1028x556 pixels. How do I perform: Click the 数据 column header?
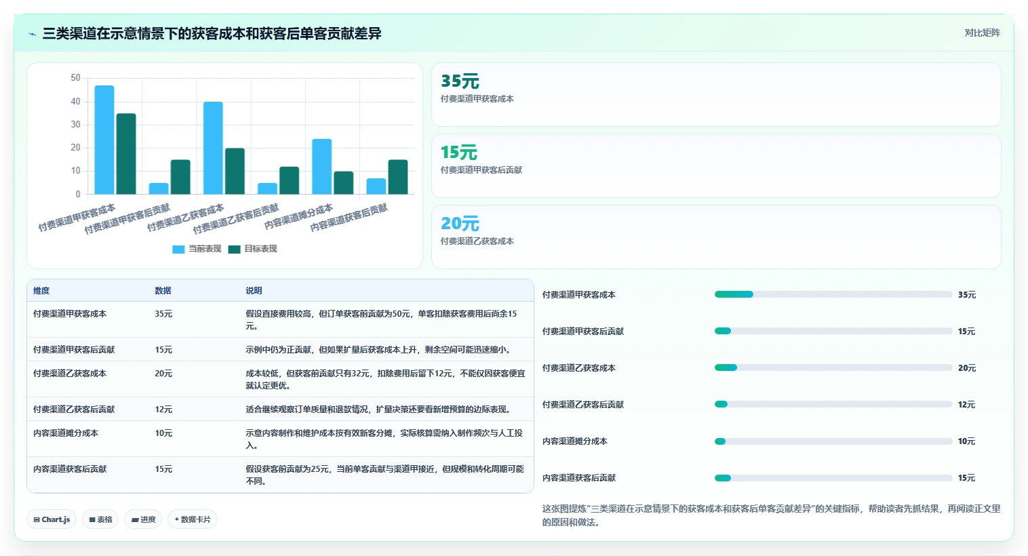coord(163,290)
